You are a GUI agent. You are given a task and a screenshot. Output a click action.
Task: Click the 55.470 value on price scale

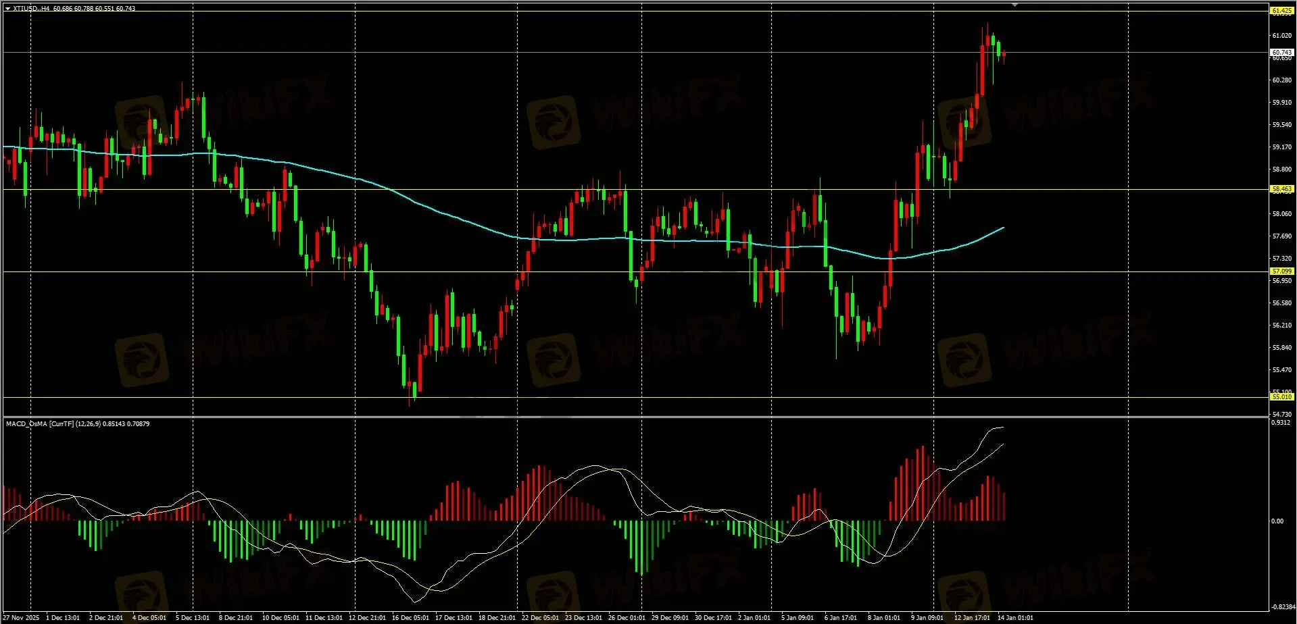(1281, 370)
